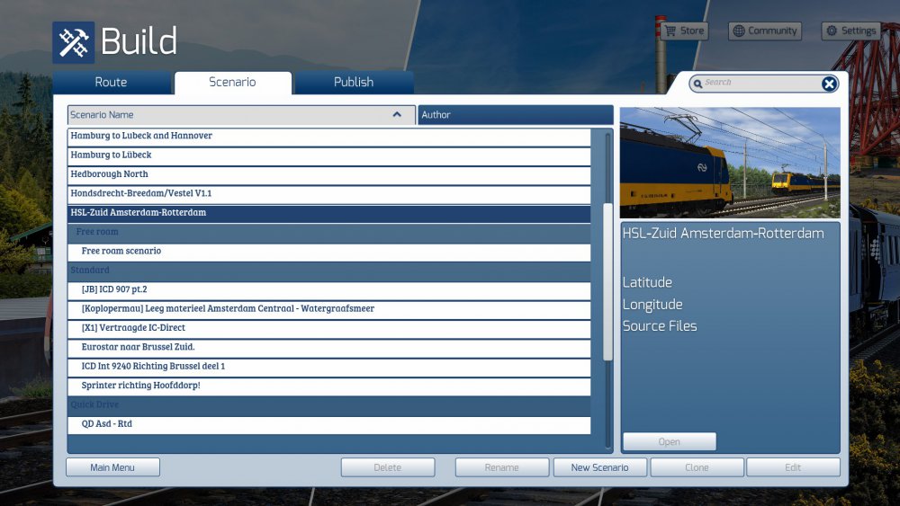Open Settings via the gear icon
Screen dimensions: 900x506
tap(832, 31)
